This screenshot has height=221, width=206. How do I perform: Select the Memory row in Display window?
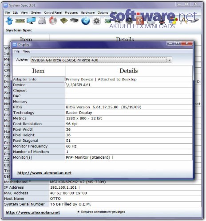coord(103,102)
